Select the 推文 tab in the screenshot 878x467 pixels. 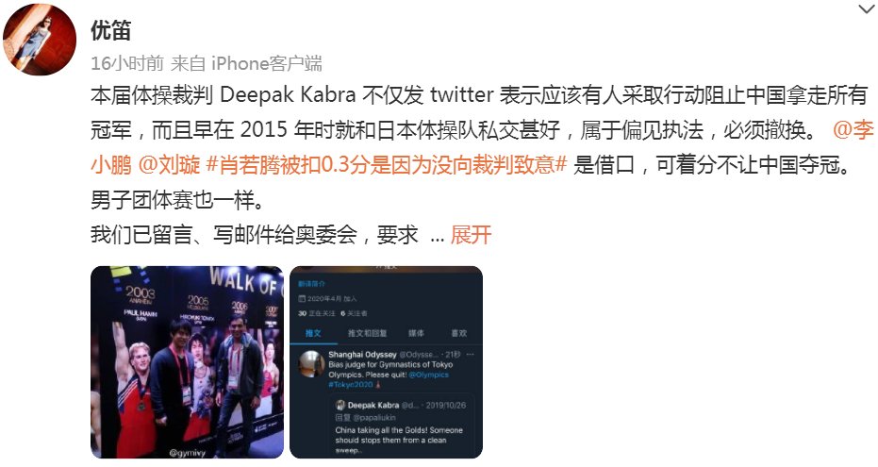313,333
